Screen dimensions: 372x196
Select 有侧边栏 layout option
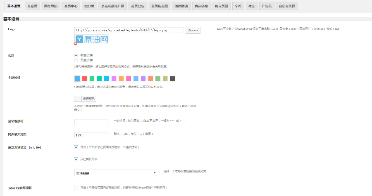coord(76,55)
